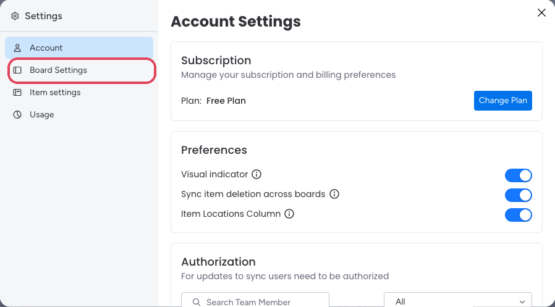555x307 pixels.
Task: Click the search magnifier icon
Action: pyautogui.click(x=197, y=302)
